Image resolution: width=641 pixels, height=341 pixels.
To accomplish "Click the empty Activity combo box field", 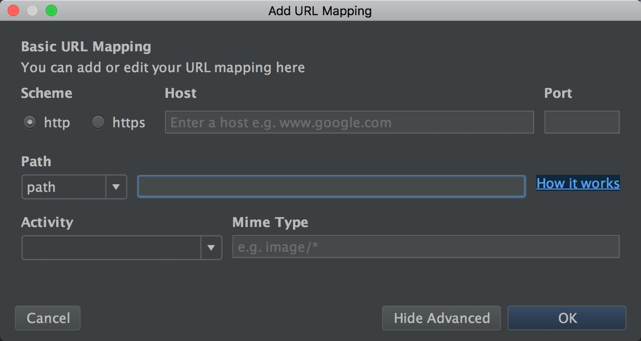I will pos(111,247).
